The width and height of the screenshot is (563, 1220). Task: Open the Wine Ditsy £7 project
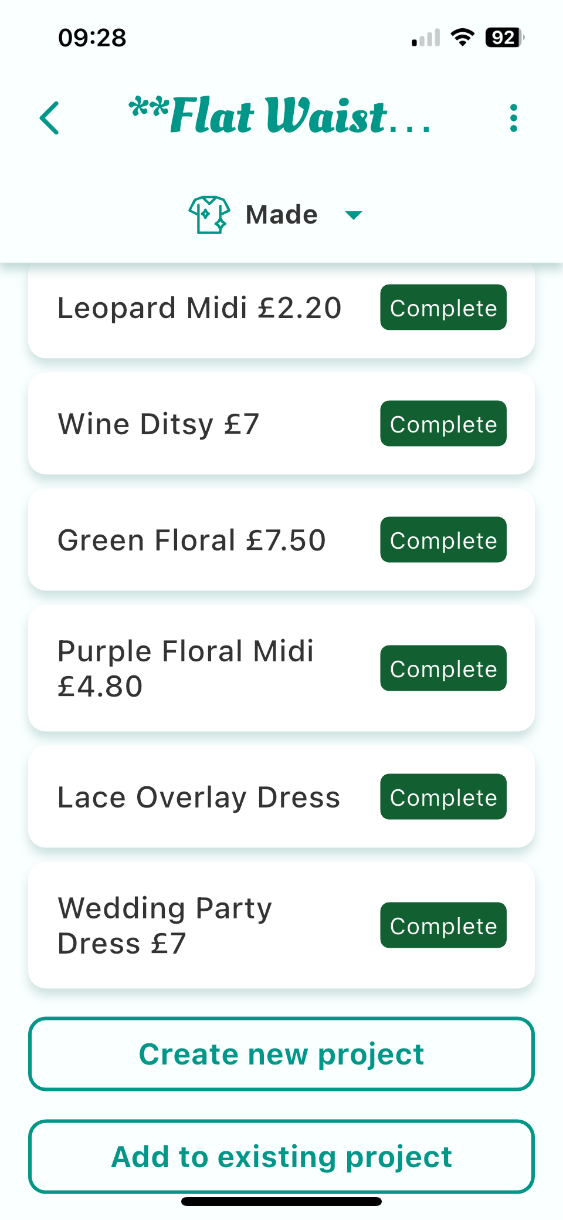(158, 424)
